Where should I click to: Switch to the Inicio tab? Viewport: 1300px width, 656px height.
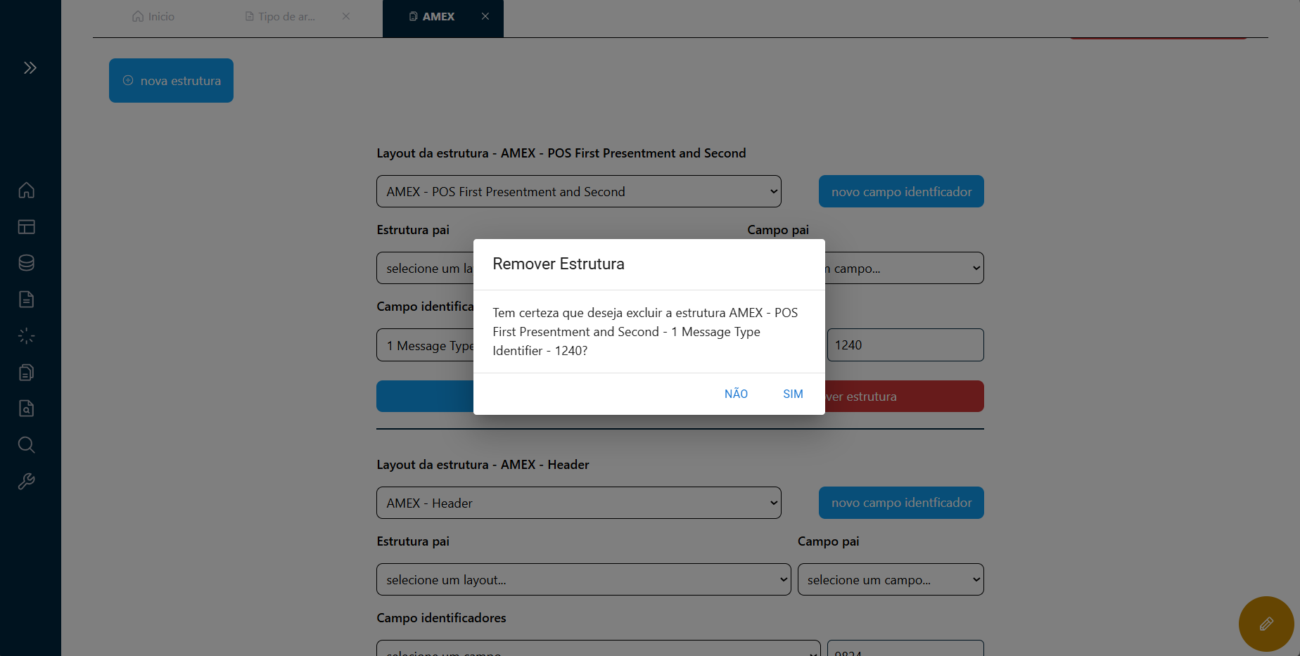(x=153, y=16)
